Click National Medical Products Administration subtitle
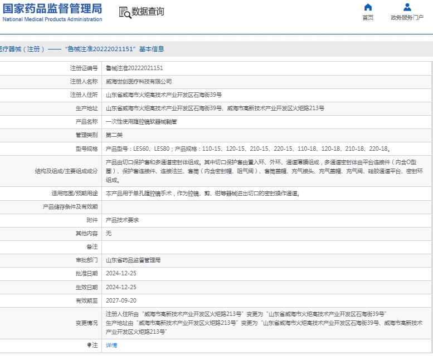433x356 pixels. click(52, 19)
